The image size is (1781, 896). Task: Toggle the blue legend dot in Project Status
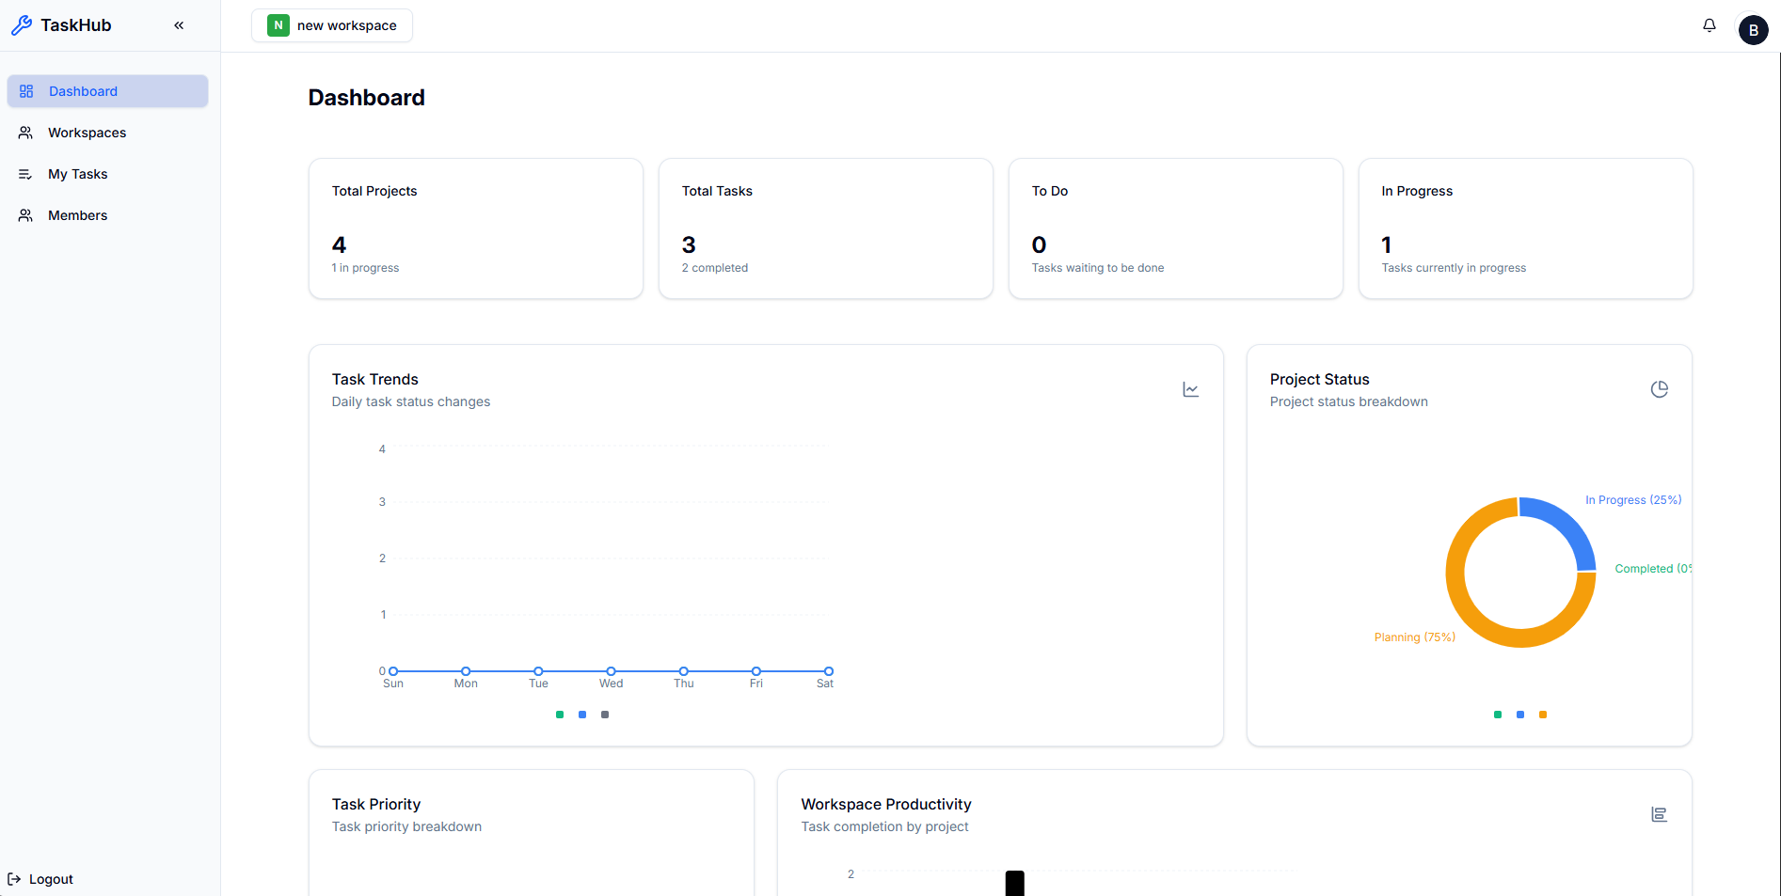pyautogui.click(x=1519, y=715)
